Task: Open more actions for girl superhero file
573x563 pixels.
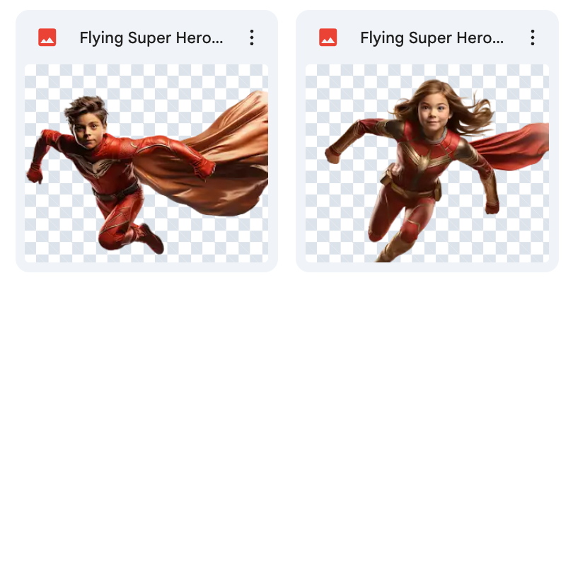Action: click(x=532, y=37)
